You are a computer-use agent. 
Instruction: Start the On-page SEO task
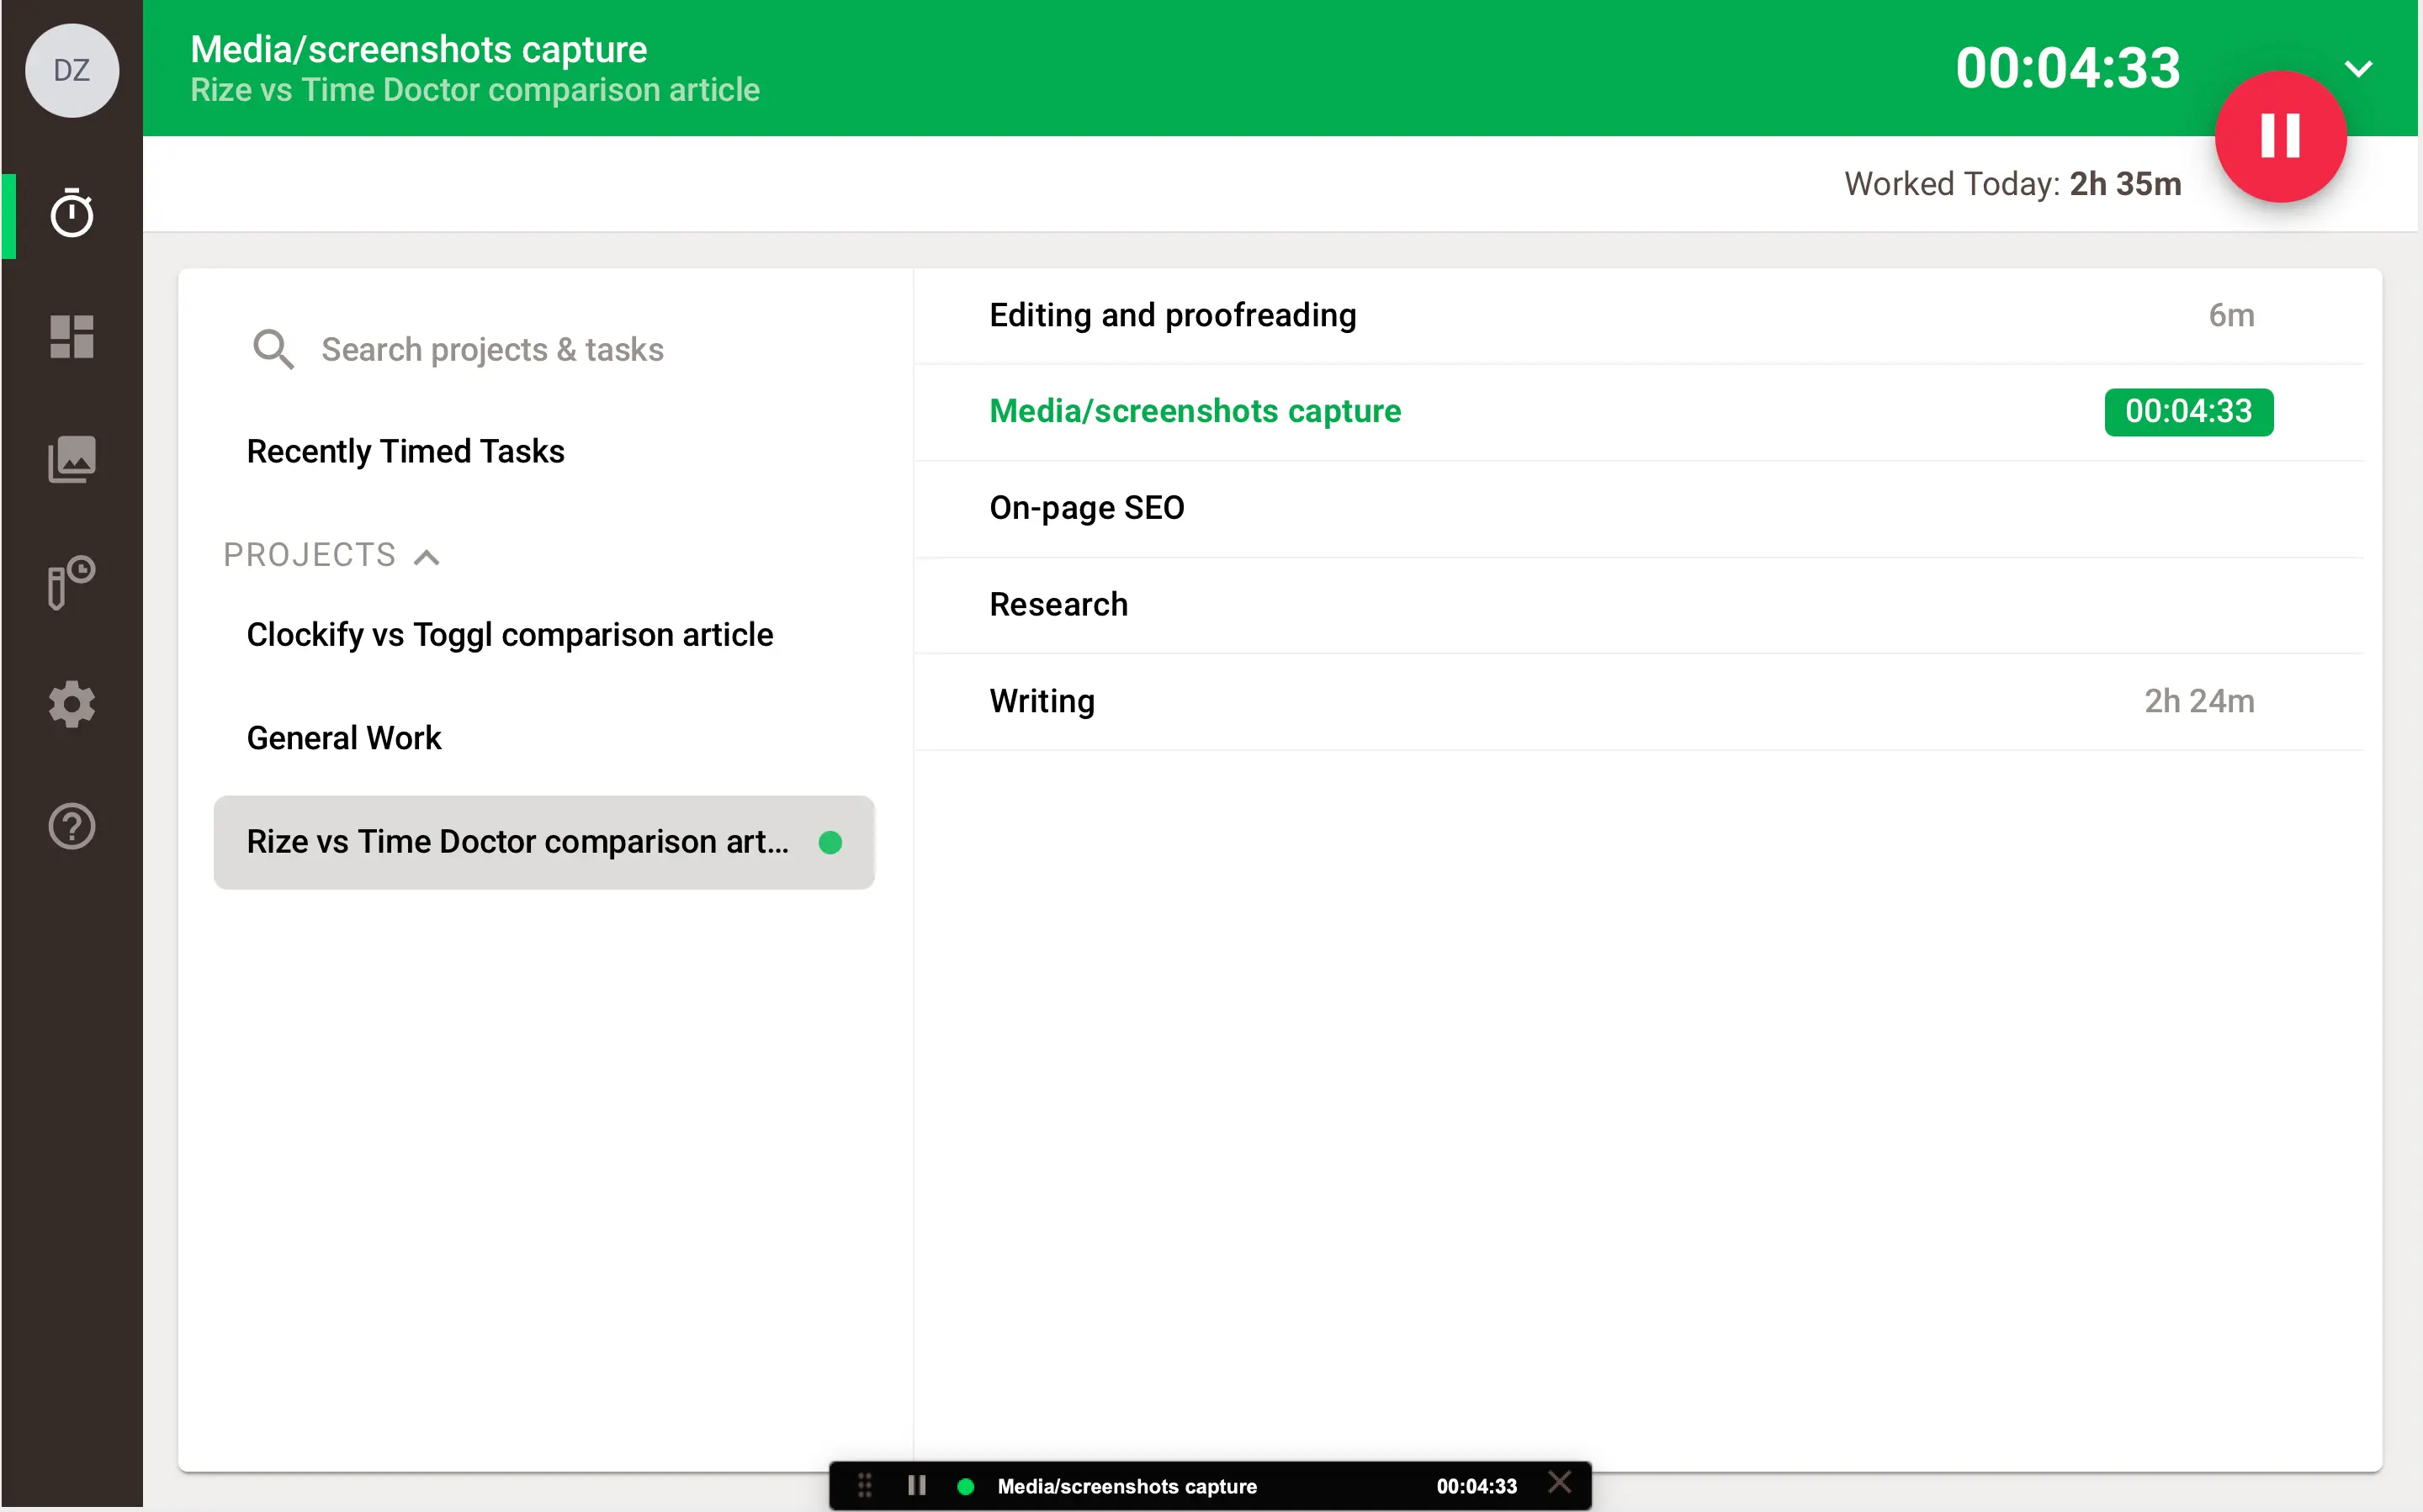(1638, 508)
